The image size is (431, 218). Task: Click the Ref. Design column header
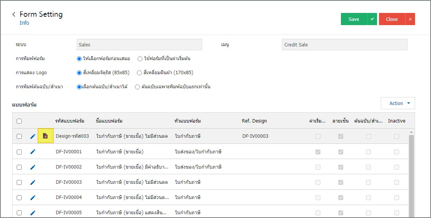click(254, 121)
